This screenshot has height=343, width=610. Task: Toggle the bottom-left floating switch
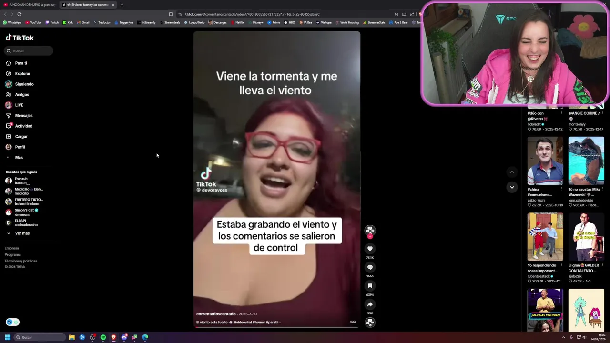coord(12,322)
